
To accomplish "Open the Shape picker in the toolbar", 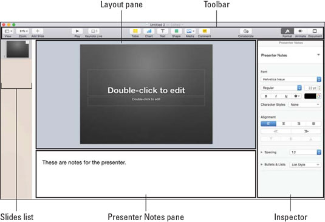I will point(176,31).
